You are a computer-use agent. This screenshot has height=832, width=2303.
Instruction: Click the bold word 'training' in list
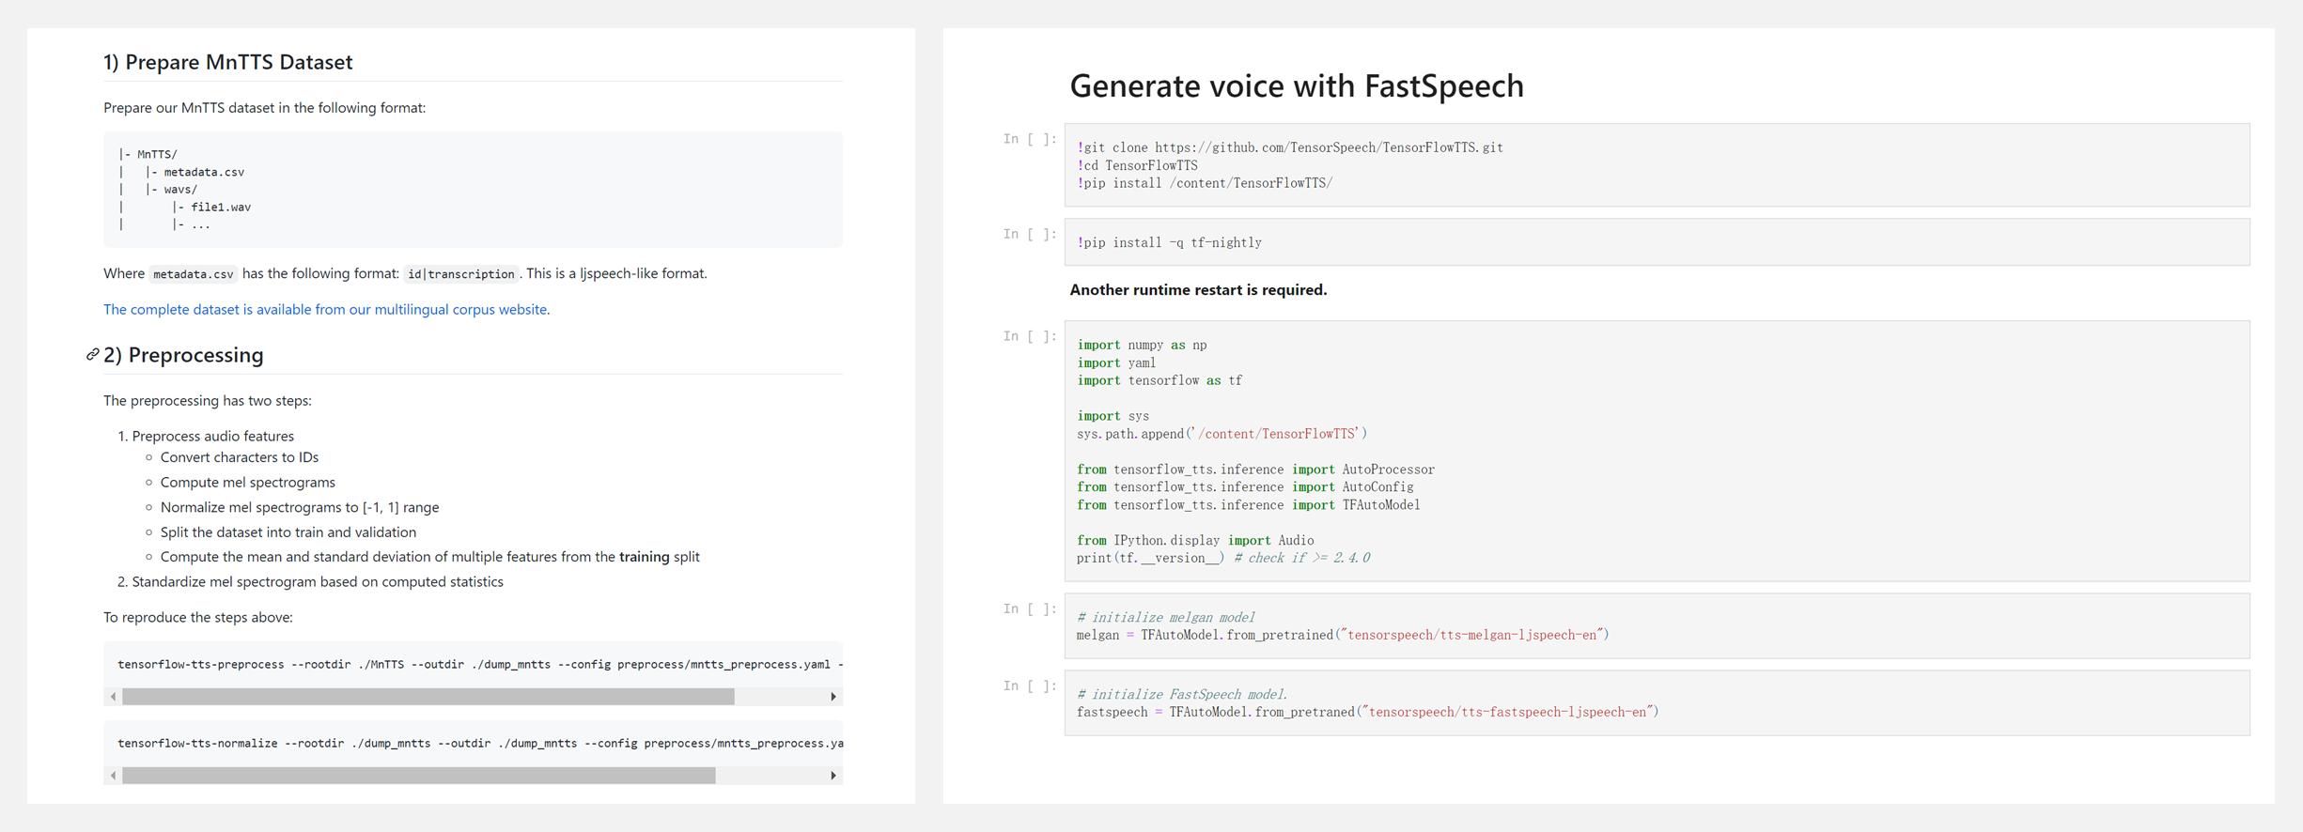click(x=645, y=557)
